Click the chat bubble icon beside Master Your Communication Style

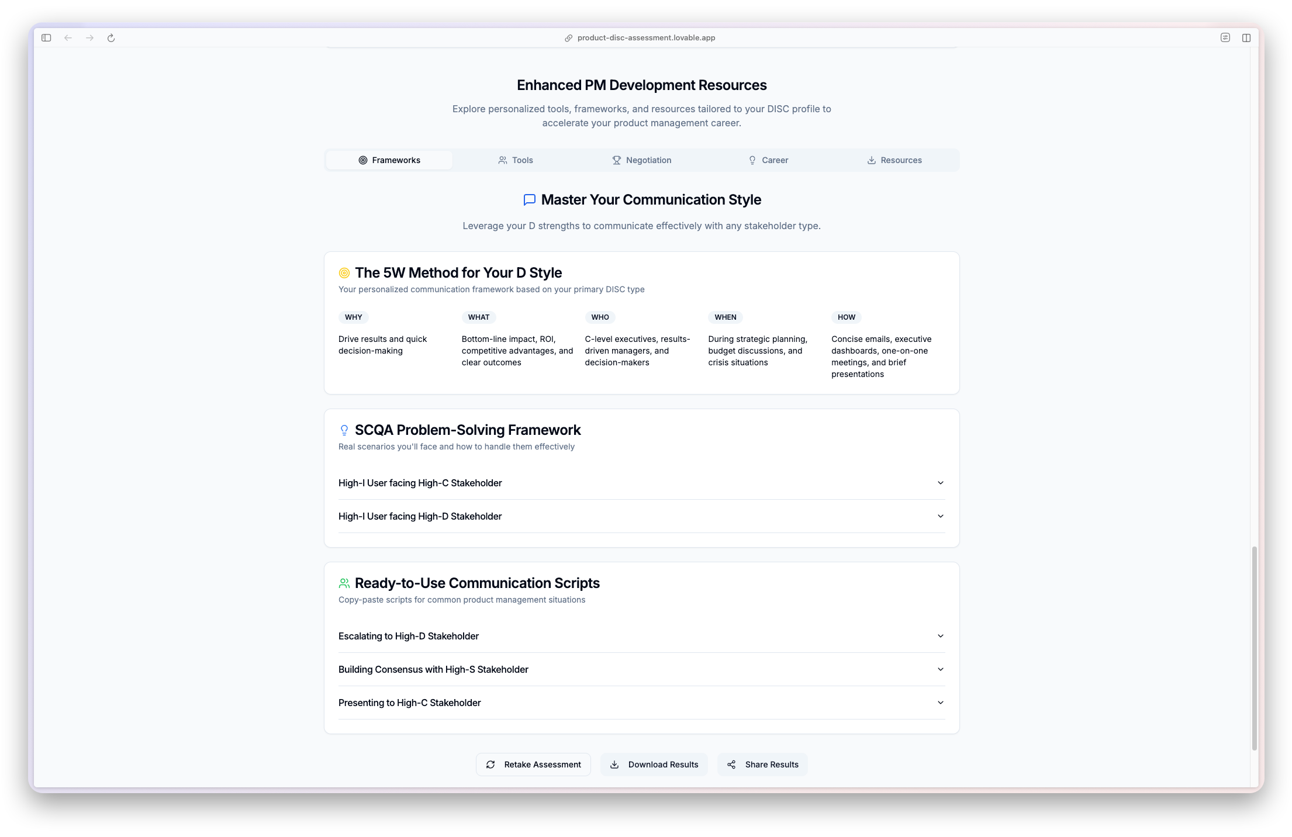pyautogui.click(x=529, y=200)
